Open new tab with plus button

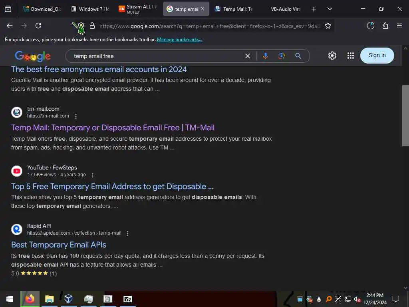314,9
